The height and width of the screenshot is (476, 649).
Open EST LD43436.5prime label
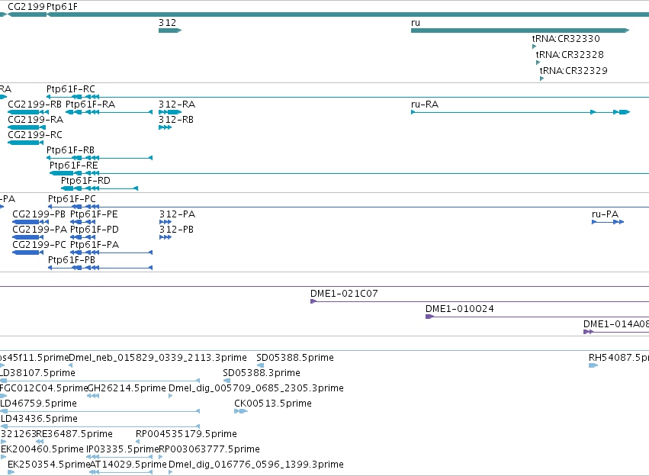pos(39,419)
